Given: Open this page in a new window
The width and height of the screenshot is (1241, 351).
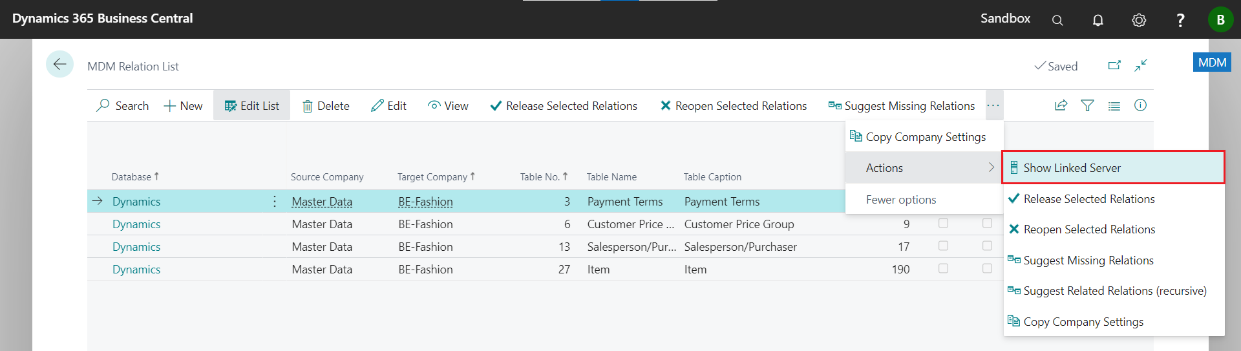Looking at the screenshot, I should (x=1114, y=65).
